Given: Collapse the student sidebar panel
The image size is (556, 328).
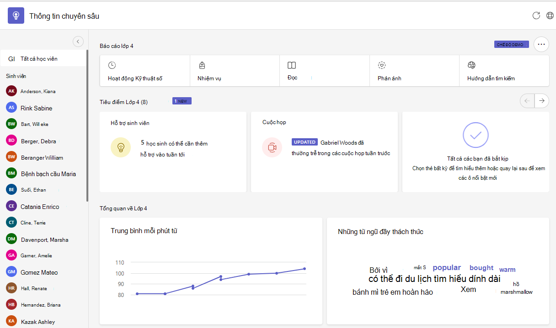Looking at the screenshot, I should click(x=78, y=42).
